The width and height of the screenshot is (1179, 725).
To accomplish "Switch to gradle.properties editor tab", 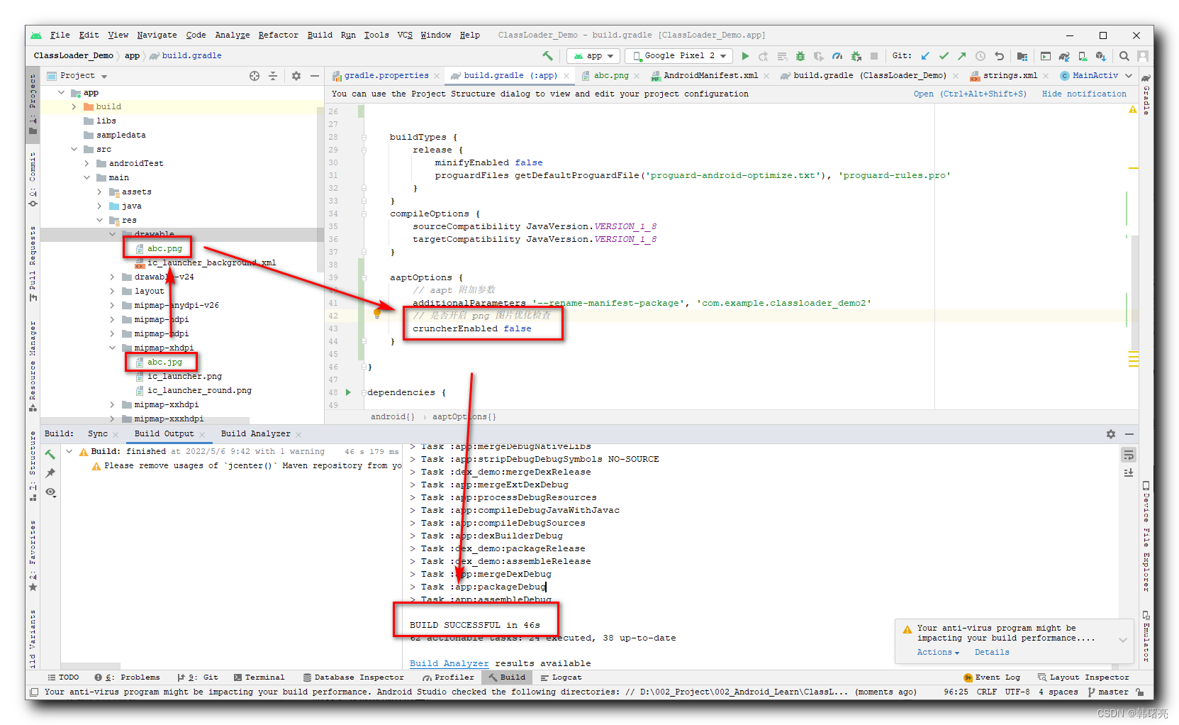I will [x=386, y=75].
